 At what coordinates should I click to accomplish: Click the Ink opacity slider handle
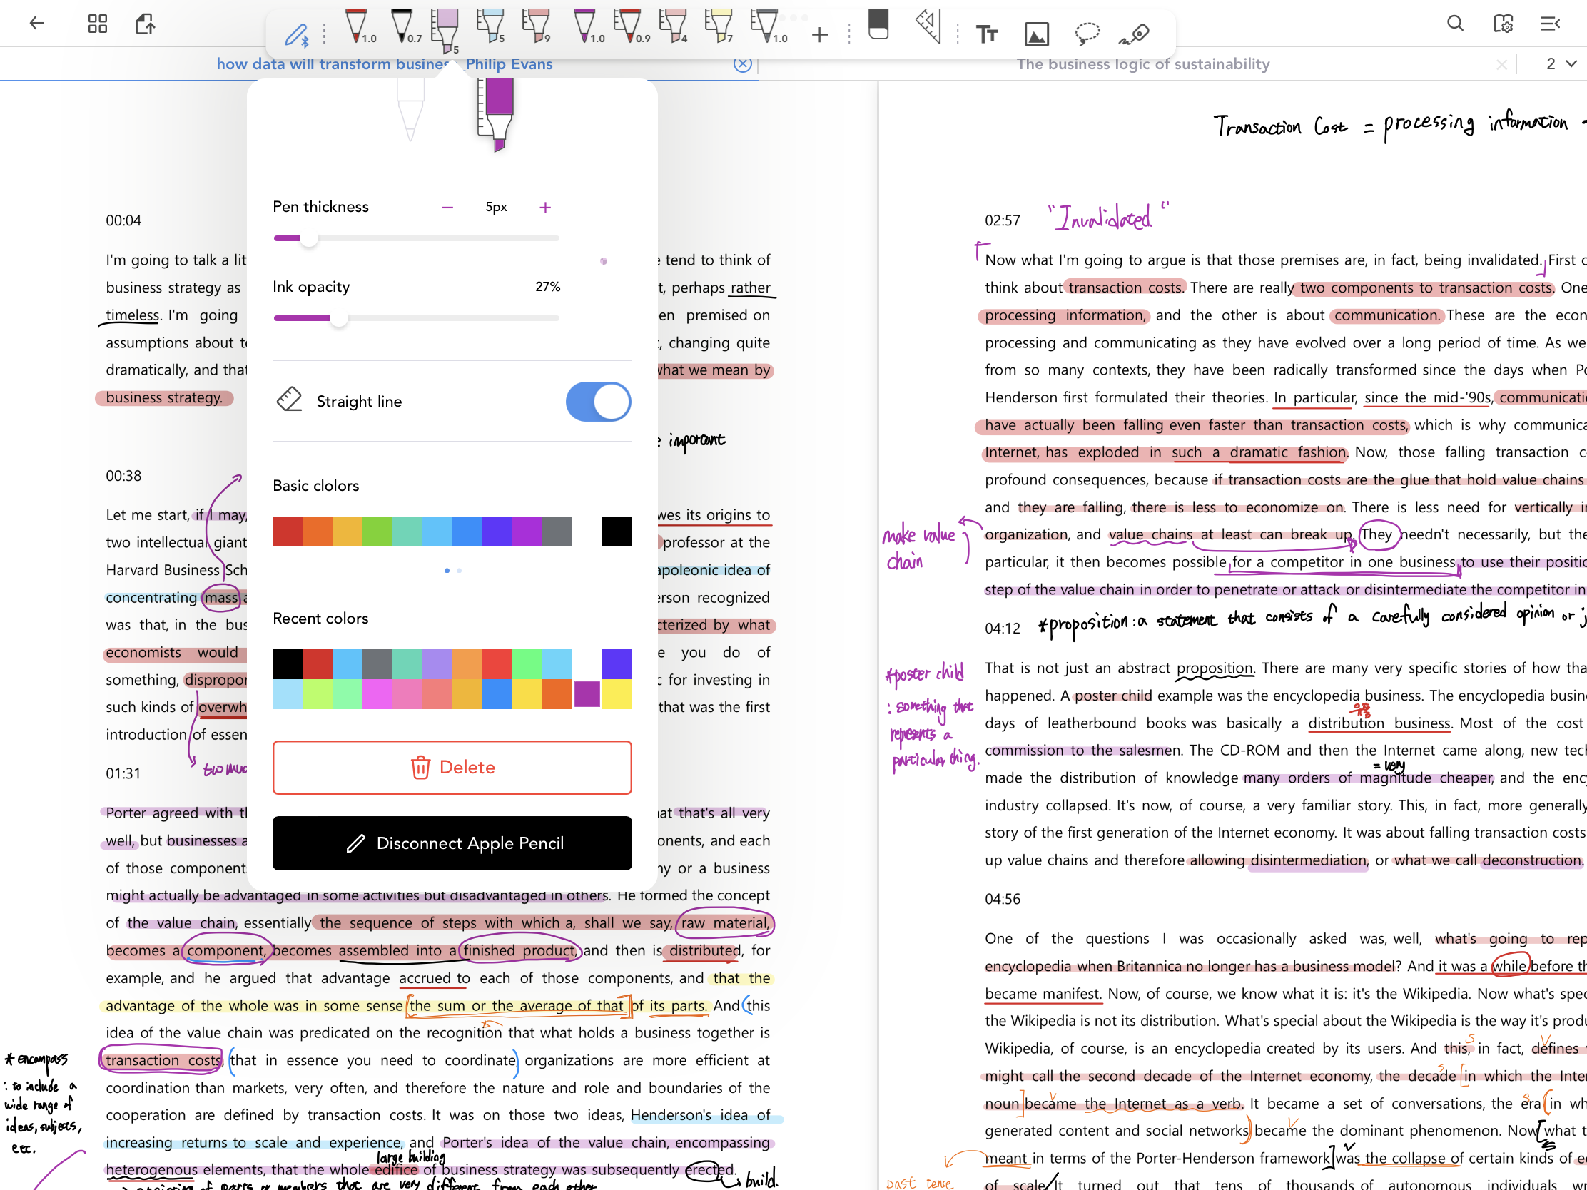[339, 317]
